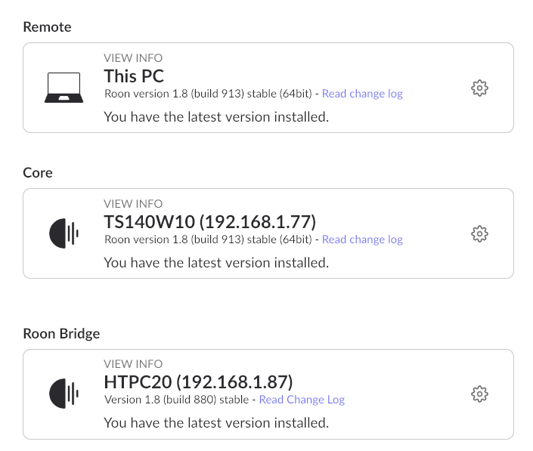Click the Roon Bridge section heading
The width and height of the screenshot is (533, 451).
(x=61, y=333)
